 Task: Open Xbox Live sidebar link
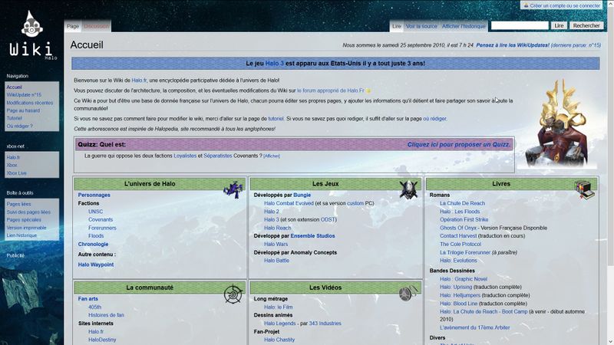(x=16, y=173)
